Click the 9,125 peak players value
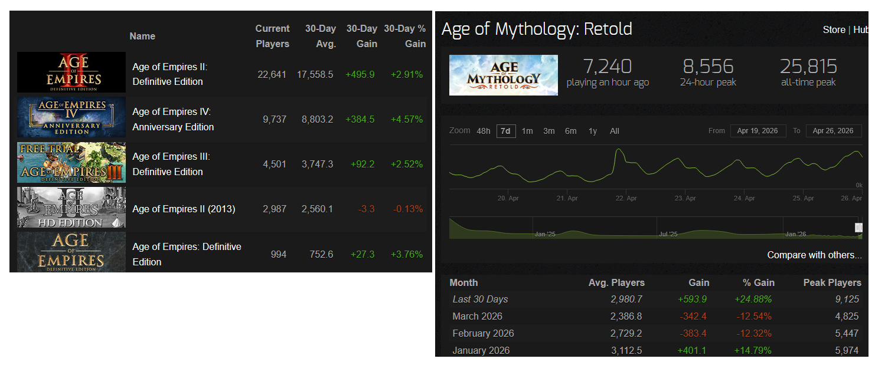This screenshot has height=365, width=875. pyautogui.click(x=847, y=299)
